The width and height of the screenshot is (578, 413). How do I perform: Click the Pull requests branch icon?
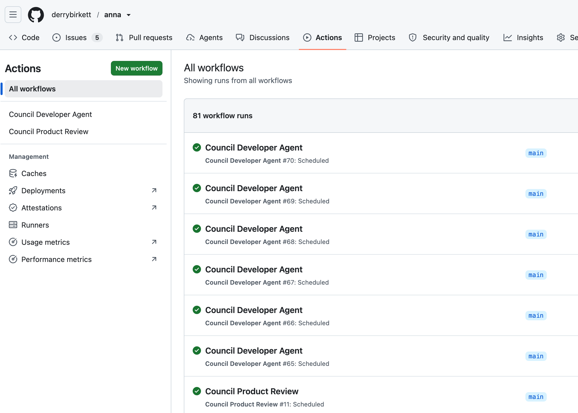(120, 37)
